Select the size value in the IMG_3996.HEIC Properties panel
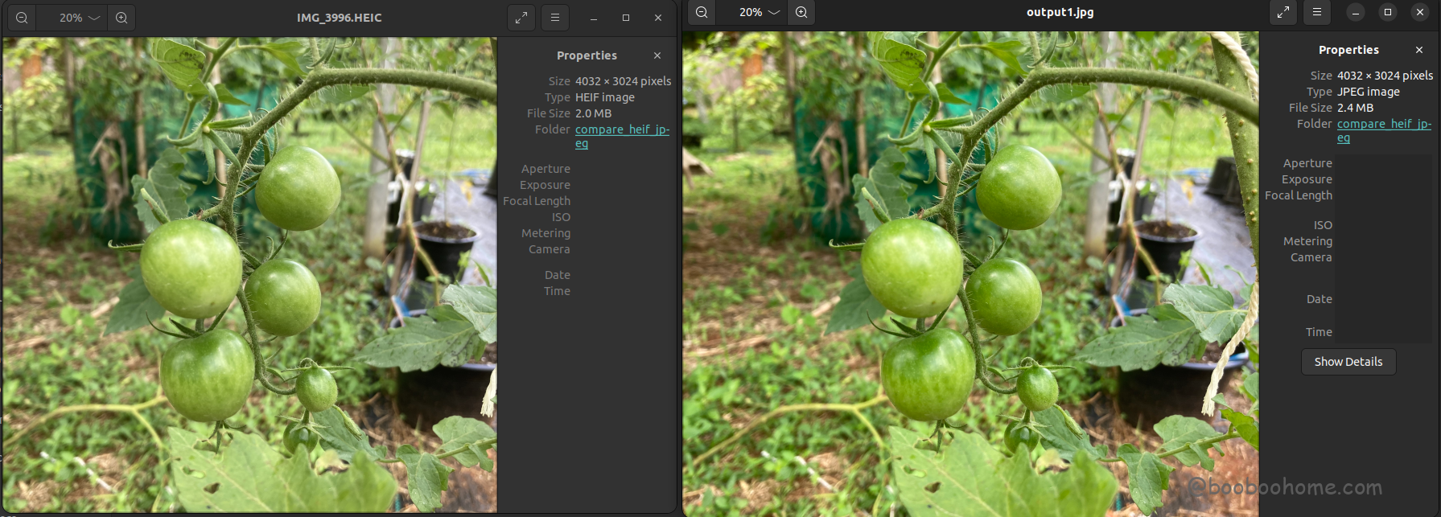Viewport: 1441px width, 517px height. (623, 81)
